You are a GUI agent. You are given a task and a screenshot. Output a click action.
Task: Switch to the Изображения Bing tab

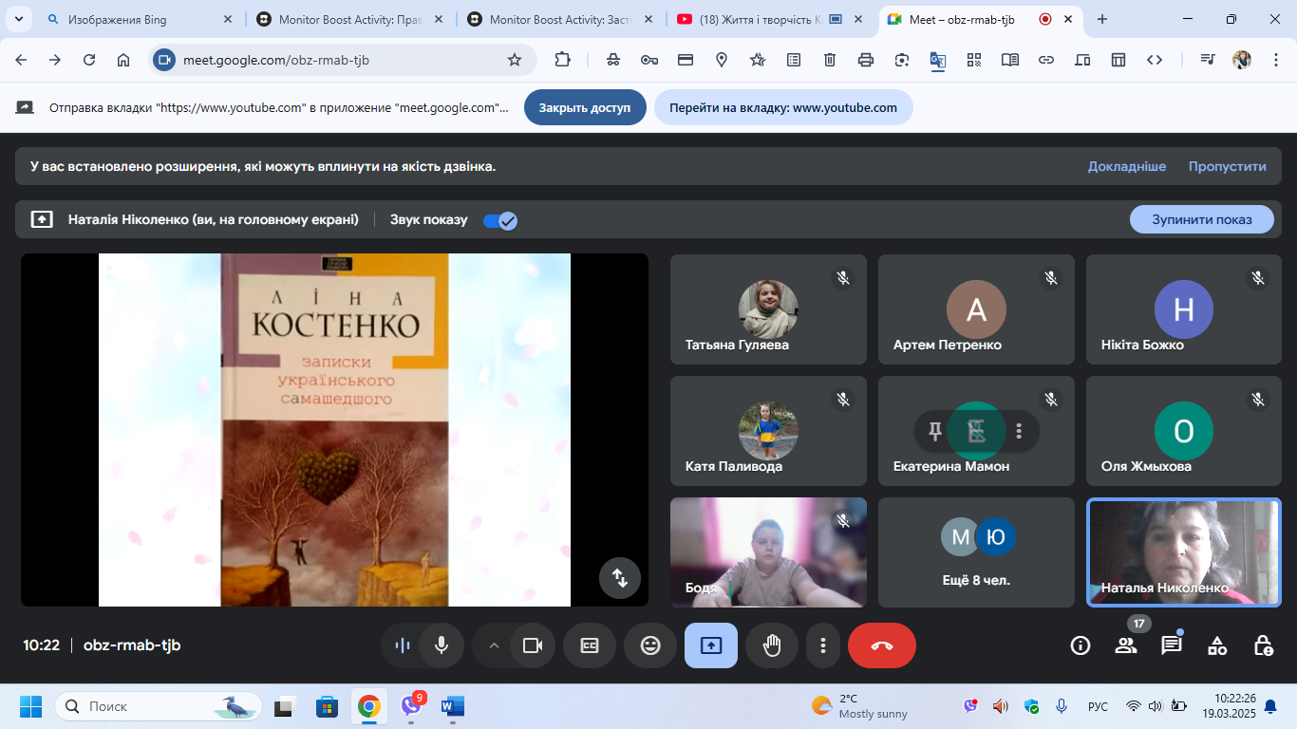click(139, 19)
